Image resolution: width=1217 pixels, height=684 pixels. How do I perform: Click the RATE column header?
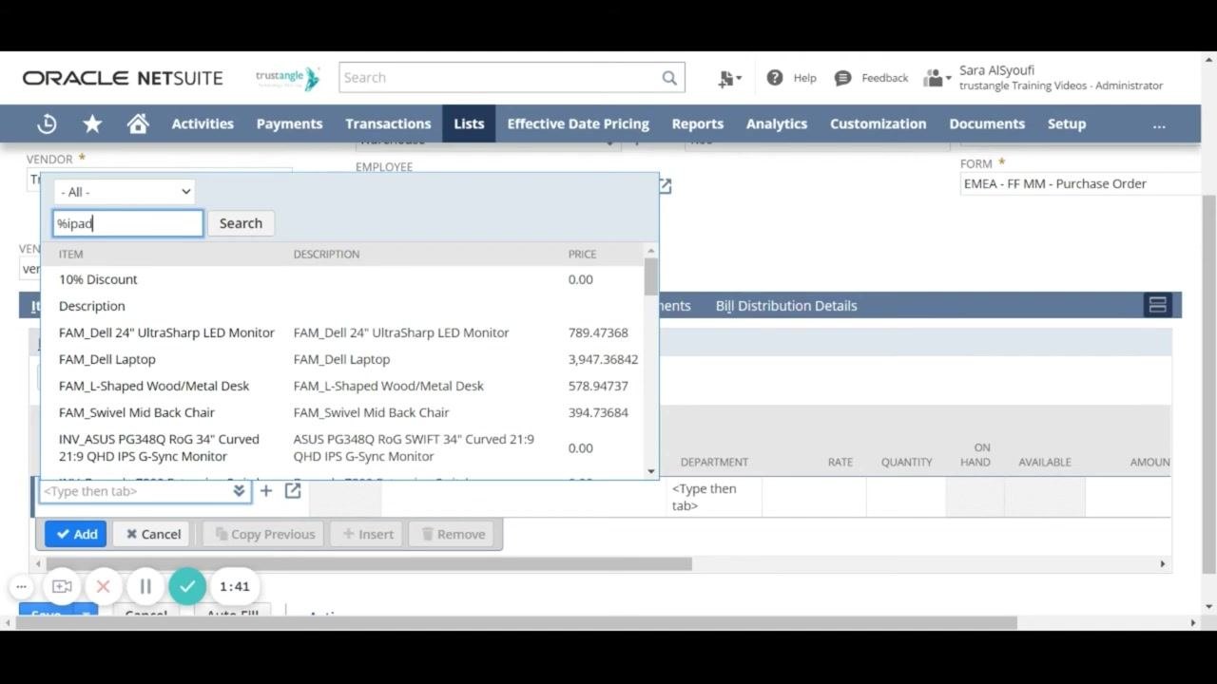tap(840, 462)
